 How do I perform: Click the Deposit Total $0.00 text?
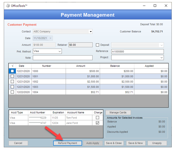pyautogui.click(x=152, y=24)
